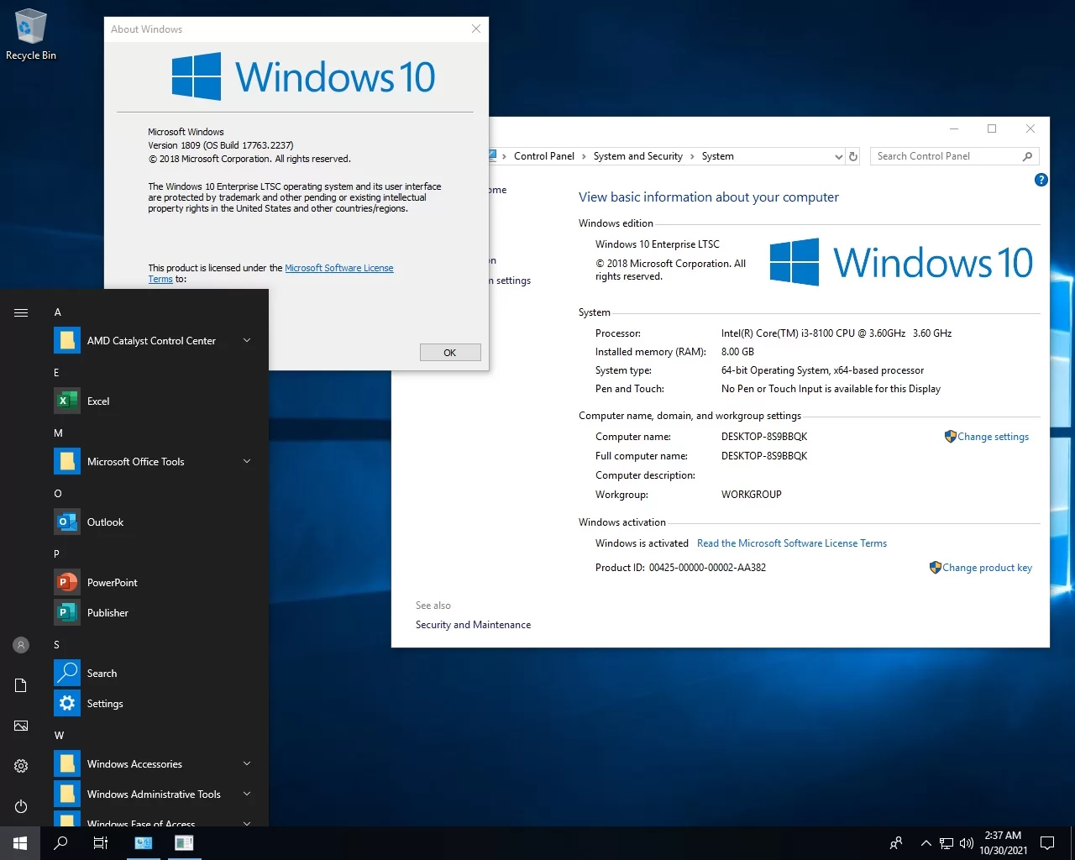Image resolution: width=1075 pixels, height=860 pixels.
Task: Launch Publisher from the Start menu
Action: (x=107, y=613)
